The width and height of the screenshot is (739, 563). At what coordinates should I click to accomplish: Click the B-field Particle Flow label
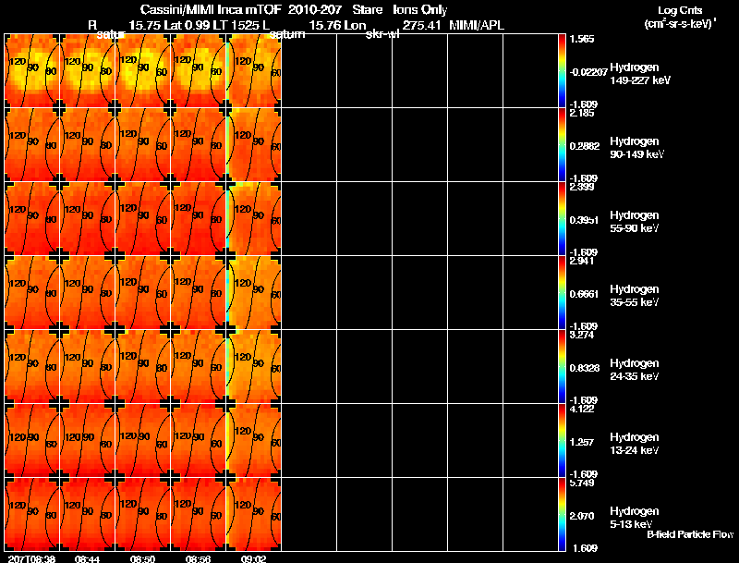(689, 534)
